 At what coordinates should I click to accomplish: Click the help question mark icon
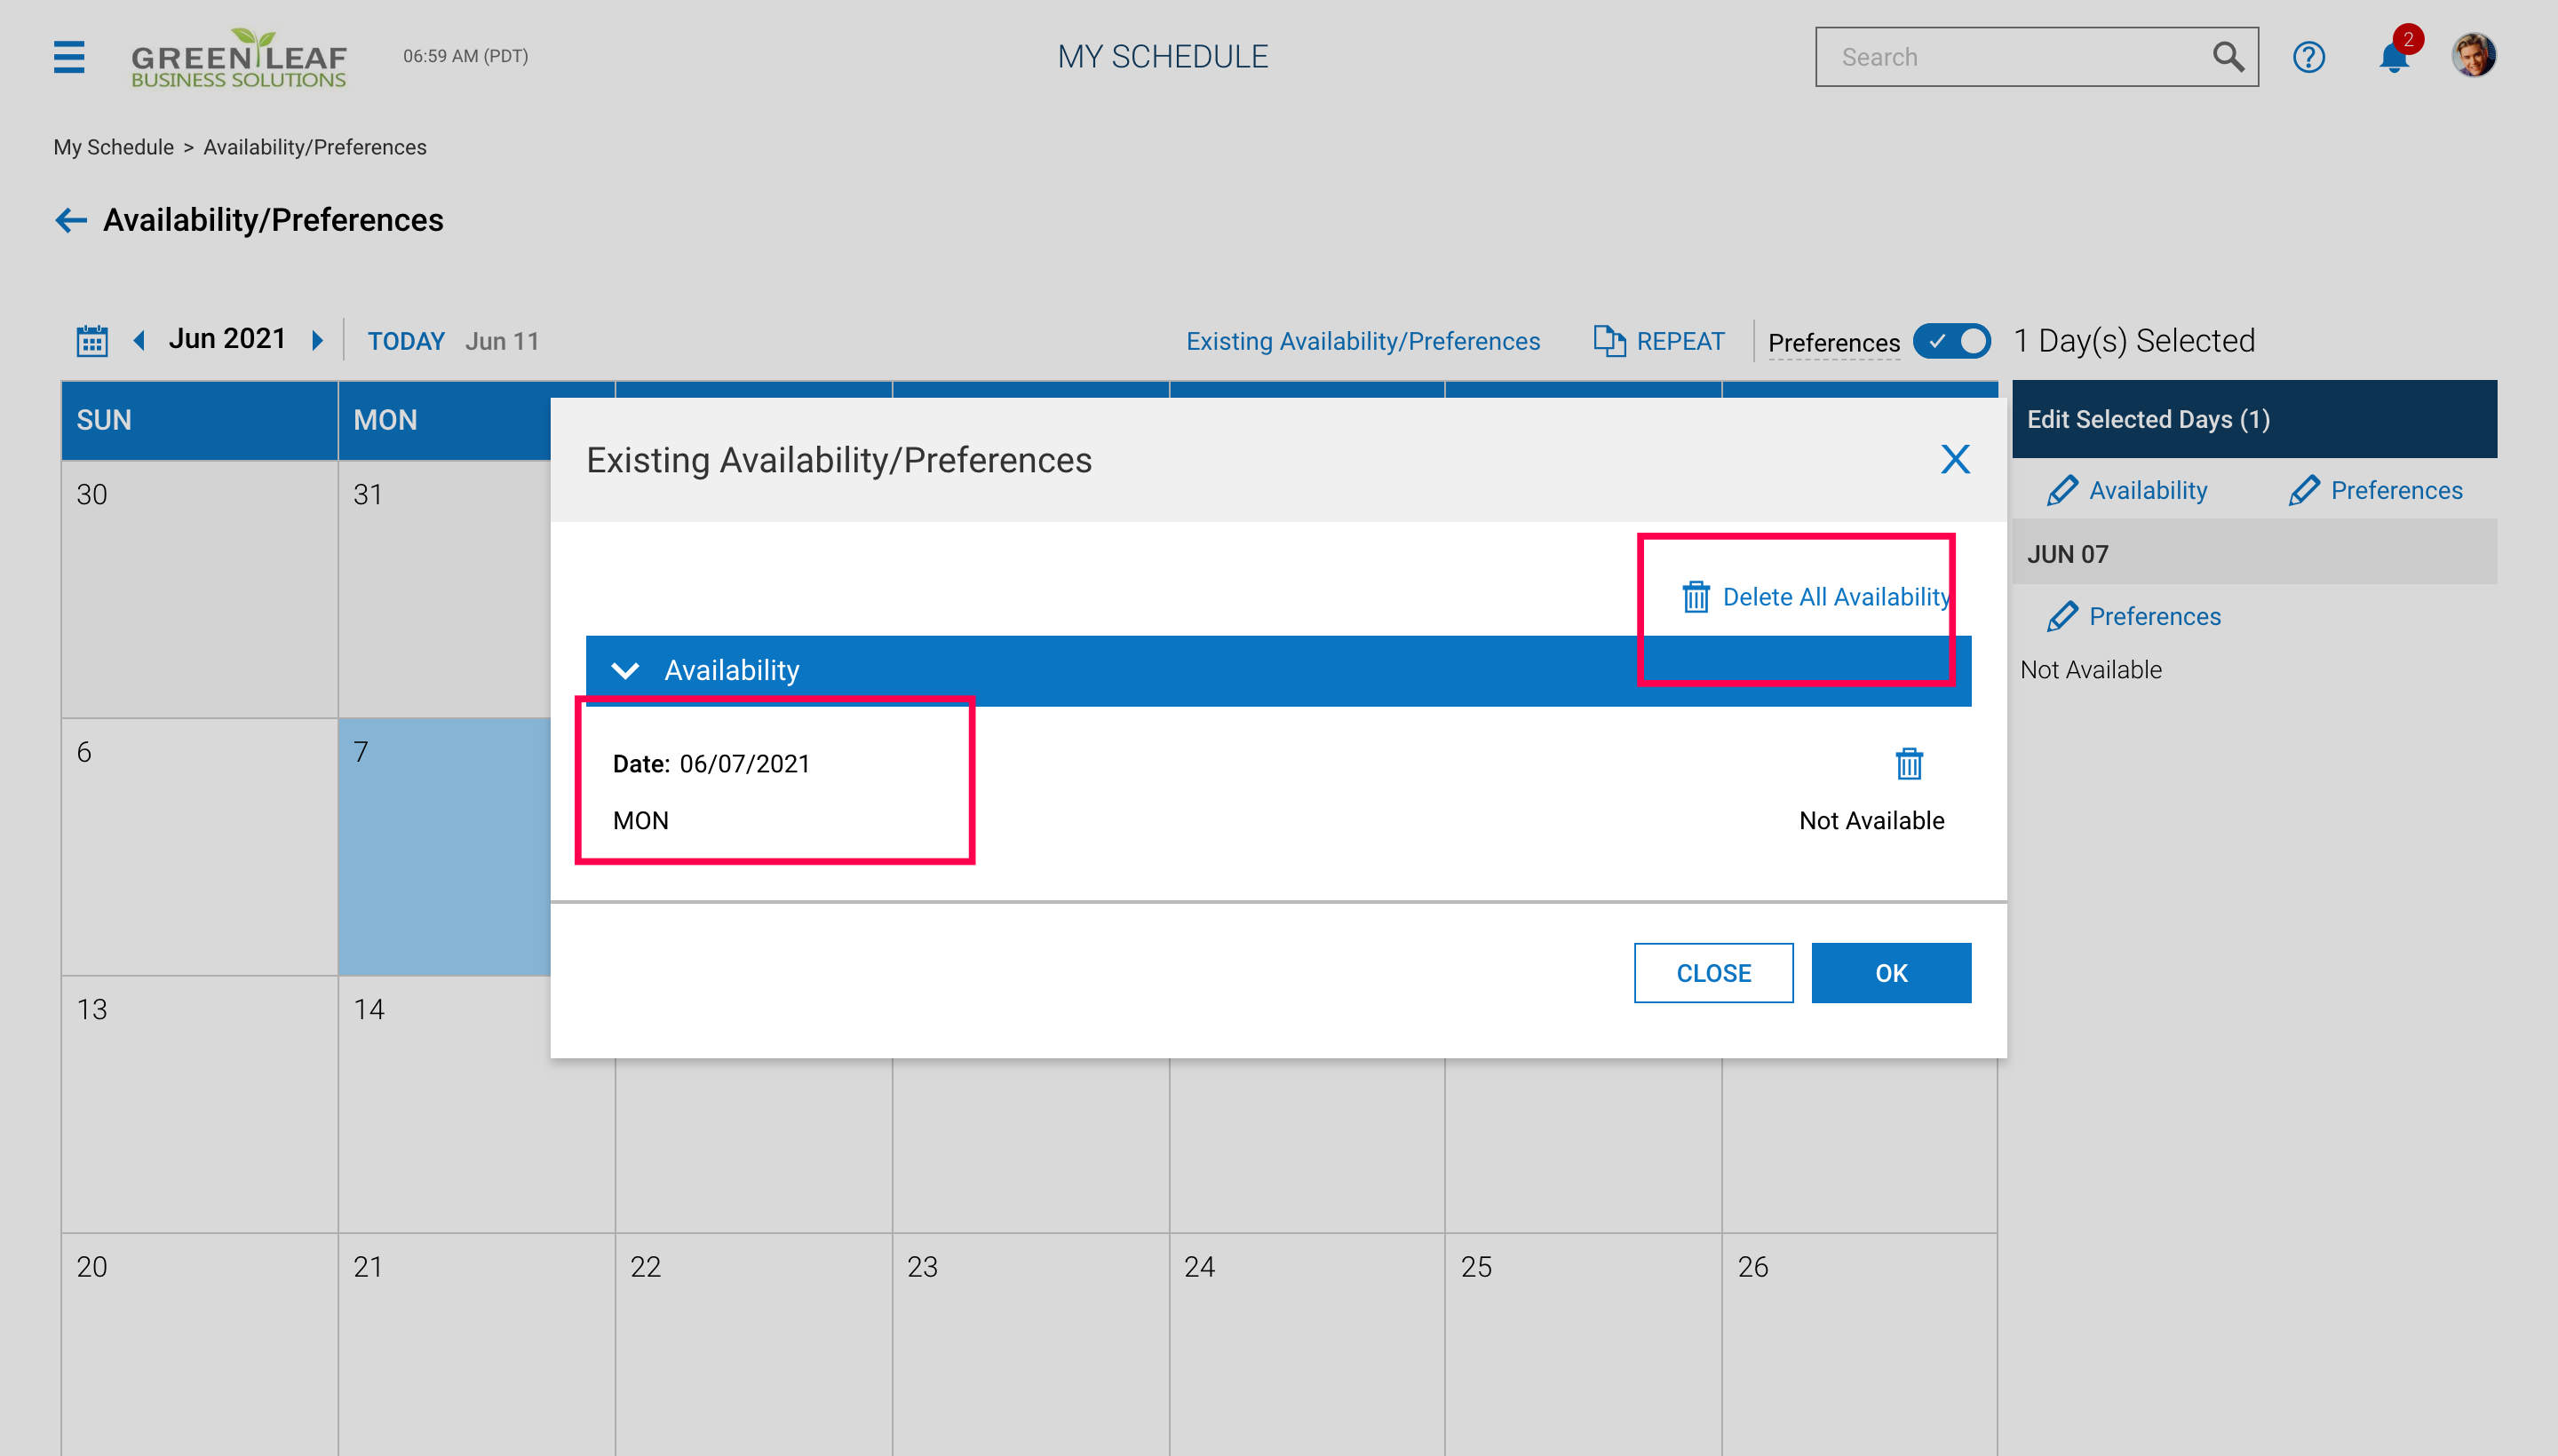tap(2308, 57)
